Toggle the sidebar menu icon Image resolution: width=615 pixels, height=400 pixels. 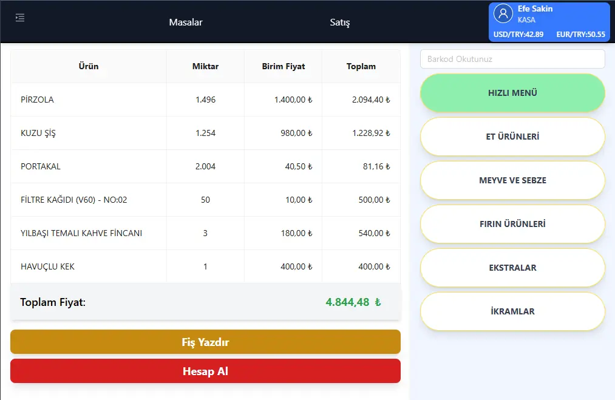point(20,18)
